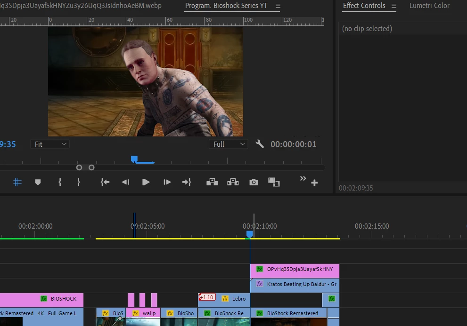Select the Kratos Beating Up Baldur clip
The height and width of the screenshot is (326, 467).
(x=295, y=285)
